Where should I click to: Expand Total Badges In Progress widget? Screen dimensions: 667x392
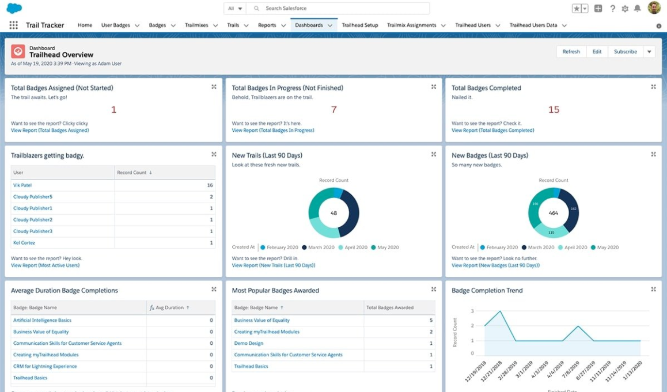coord(434,87)
